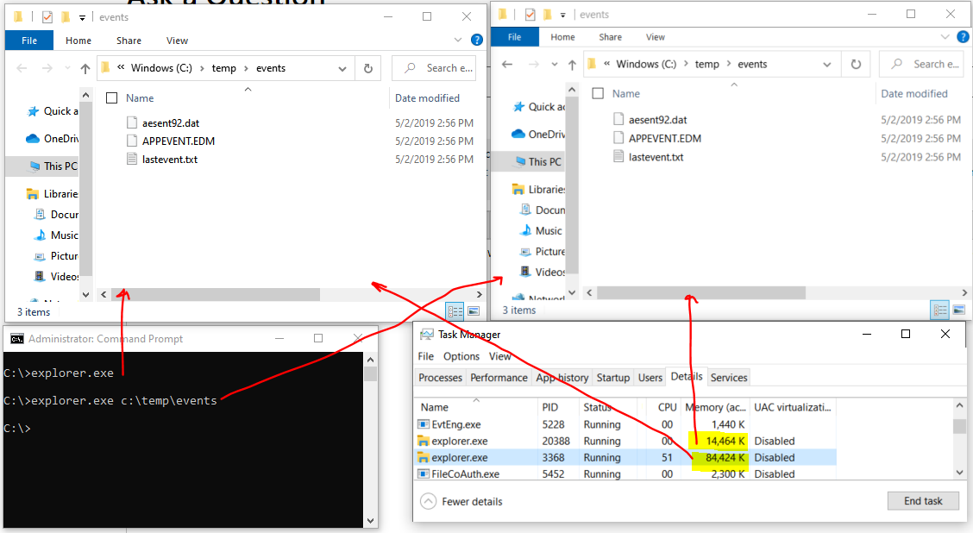Click the Forward arrow in the left Explorer window
The width and height of the screenshot is (973, 533).
(x=47, y=68)
